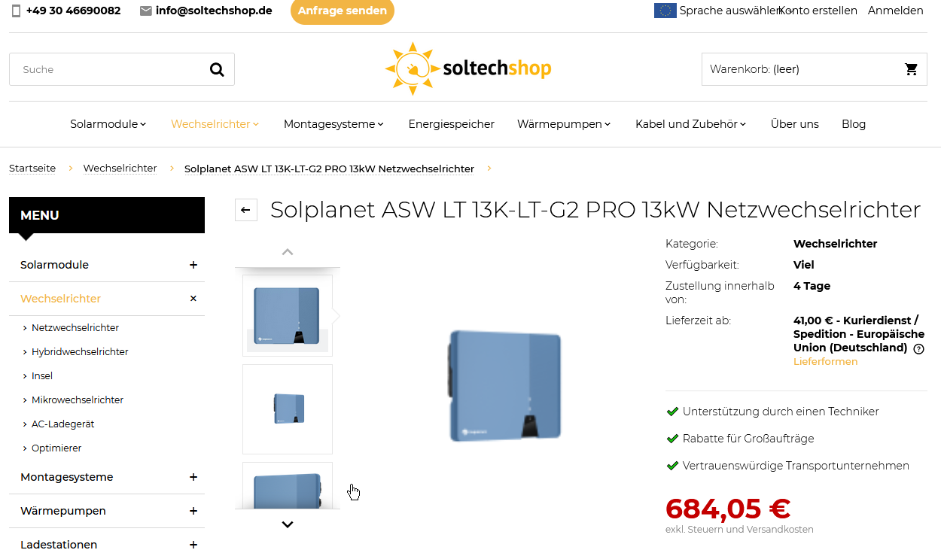
Task: Click the back arrow beside product title
Action: click(245, 210)
